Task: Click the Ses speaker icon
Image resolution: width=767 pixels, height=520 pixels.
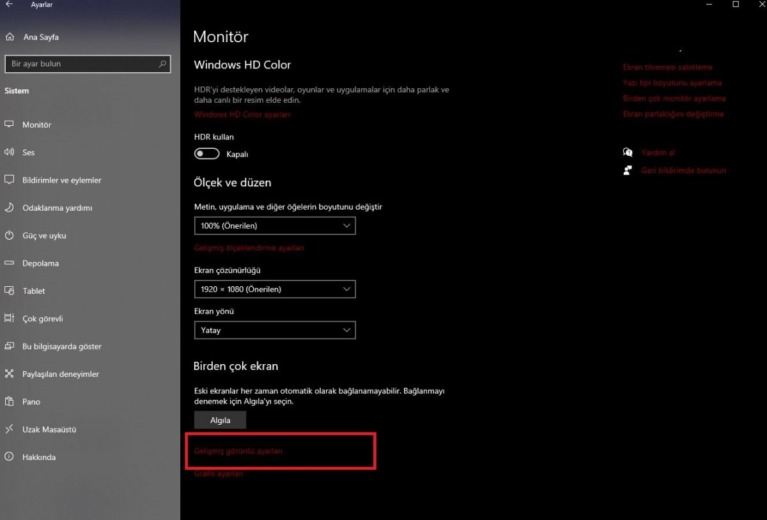Action: point(10,152)
